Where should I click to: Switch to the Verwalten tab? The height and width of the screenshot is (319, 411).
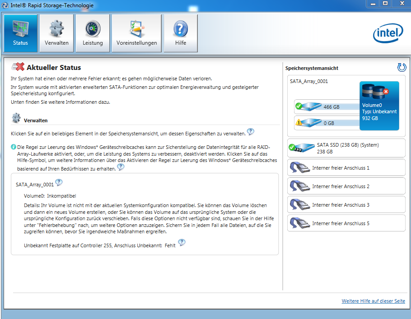(56, 33)
